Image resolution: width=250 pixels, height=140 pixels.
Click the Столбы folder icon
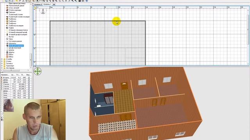4,59
